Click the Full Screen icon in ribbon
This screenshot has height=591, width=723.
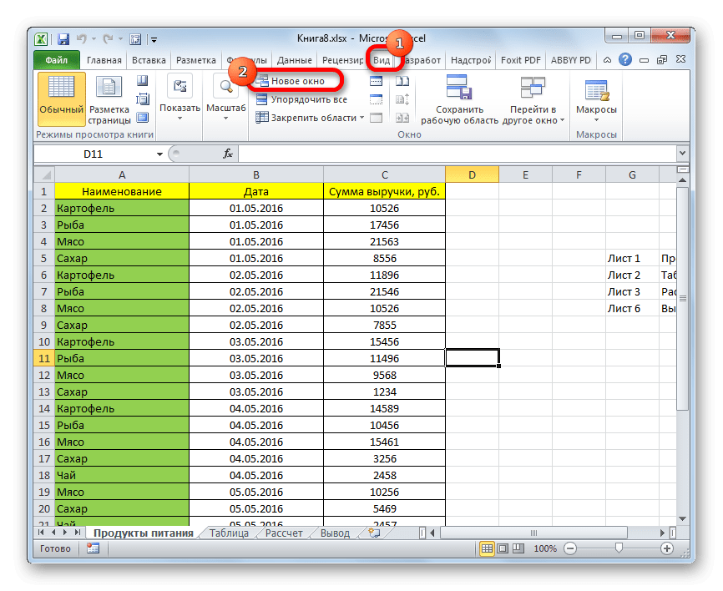[143, 118]
